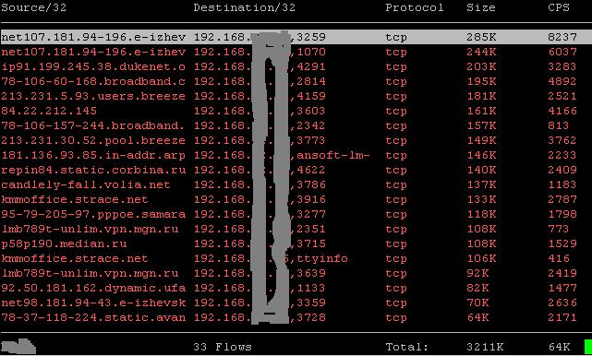This screenshot has height=356, width=592.
Task: Select the highlighted net107.181.94-196.e-izhev row
Action: tap(296, 37)
